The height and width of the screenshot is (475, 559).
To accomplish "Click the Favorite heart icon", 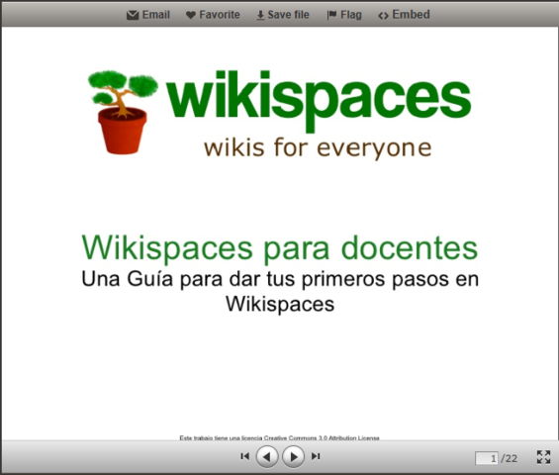I will coord(191,15).
